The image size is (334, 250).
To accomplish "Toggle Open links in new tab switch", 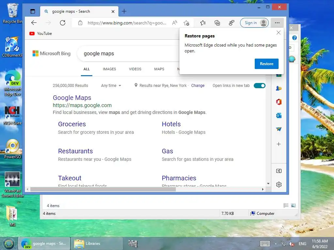I will click(x=259, y=86).
